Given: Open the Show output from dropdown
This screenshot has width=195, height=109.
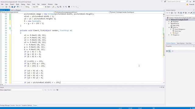Looking at the screenshot, I should point(27,90).
